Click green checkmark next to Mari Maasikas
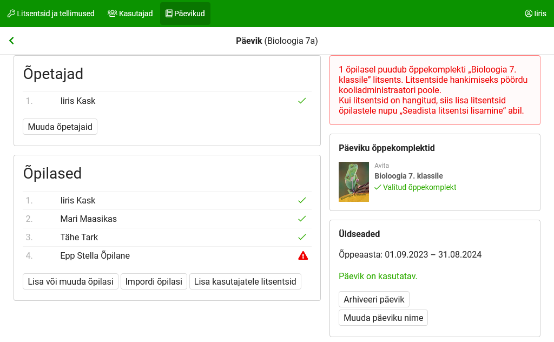 point(302,219)
